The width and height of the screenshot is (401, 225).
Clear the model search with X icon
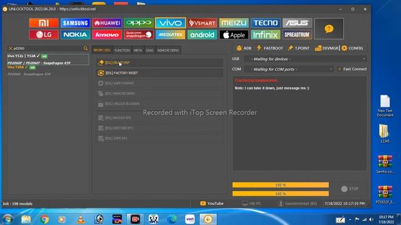pyautogui.click(x=11, y=48)
